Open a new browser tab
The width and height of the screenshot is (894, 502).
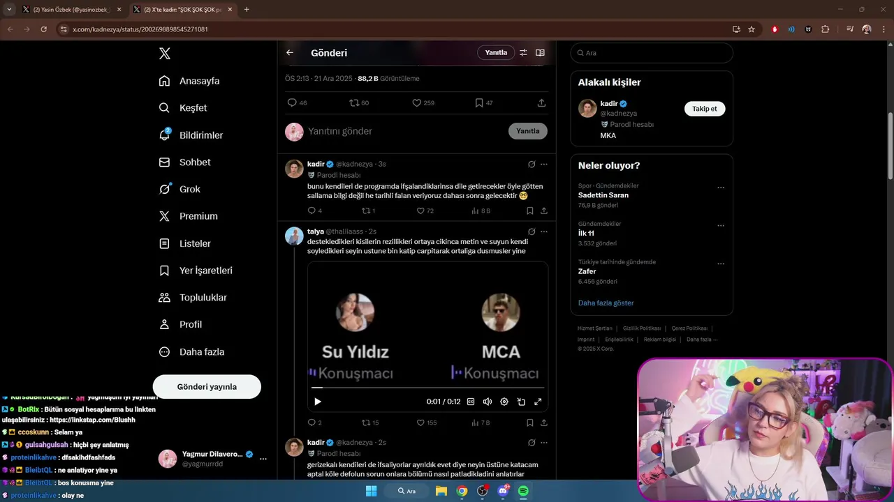pos(247,10)
